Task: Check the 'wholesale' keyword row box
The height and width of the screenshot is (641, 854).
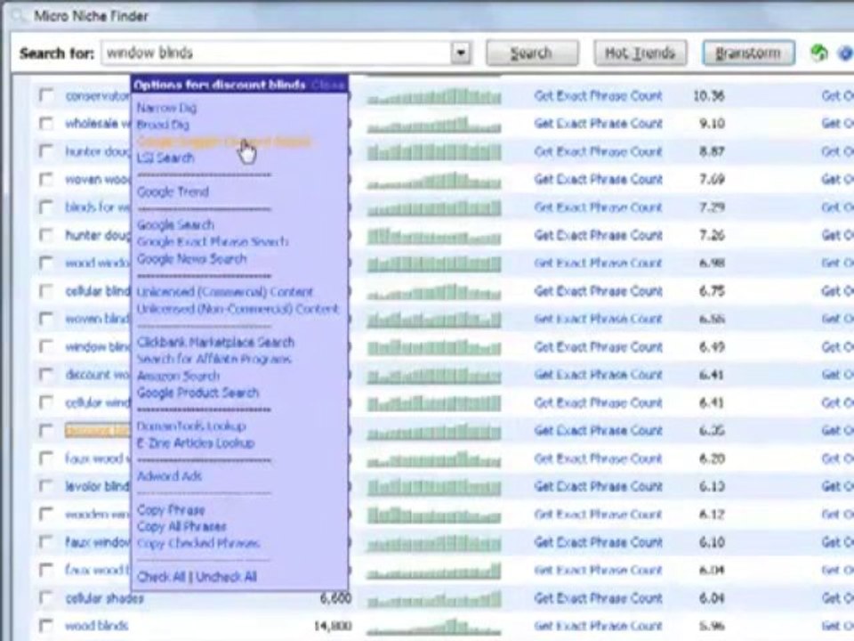Action: [x=46, y=124]
